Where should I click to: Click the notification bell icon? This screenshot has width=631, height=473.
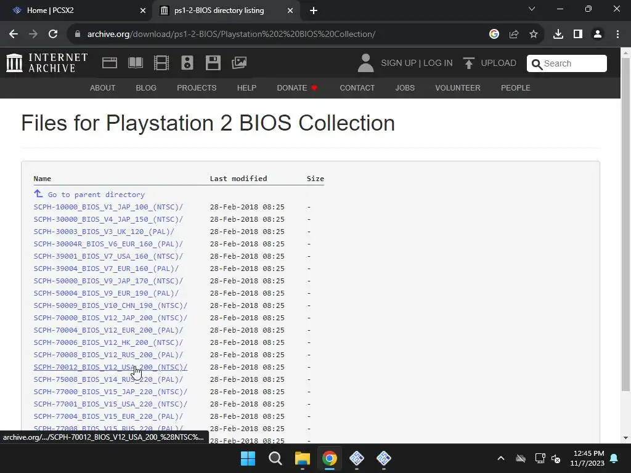click(x=614, y=458)
